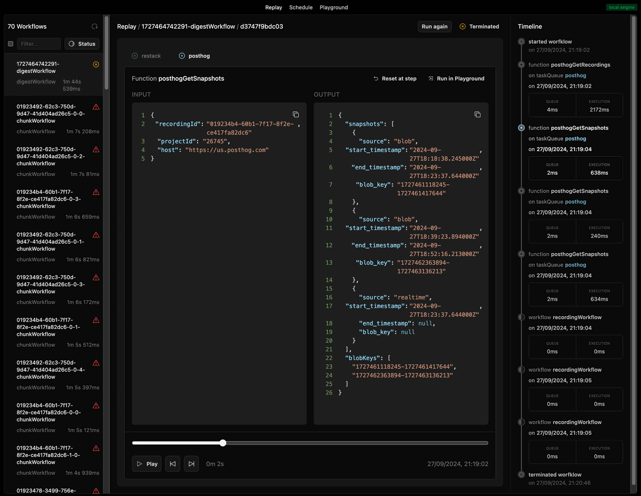Select timeline marker for started workflow
Viewport: 641px width, 496px height.
521,41
